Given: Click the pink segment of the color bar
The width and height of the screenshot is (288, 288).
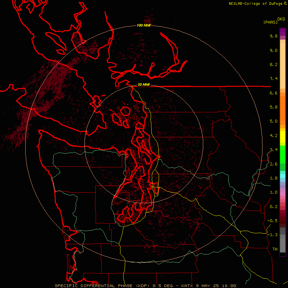Looking at the screenshot, I should (x=283, y=194).
